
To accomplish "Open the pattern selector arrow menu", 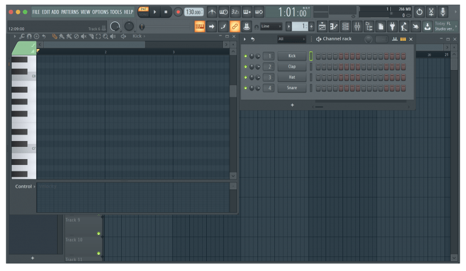I will [x=288, y=26].
